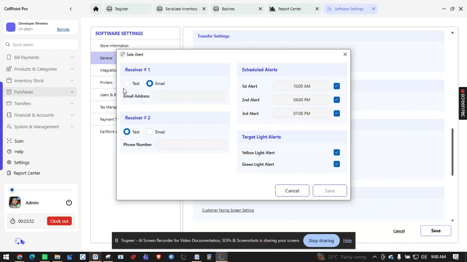Select General in Software Settings list
Viewport: 467px width, 262px height.
point(104,58)
